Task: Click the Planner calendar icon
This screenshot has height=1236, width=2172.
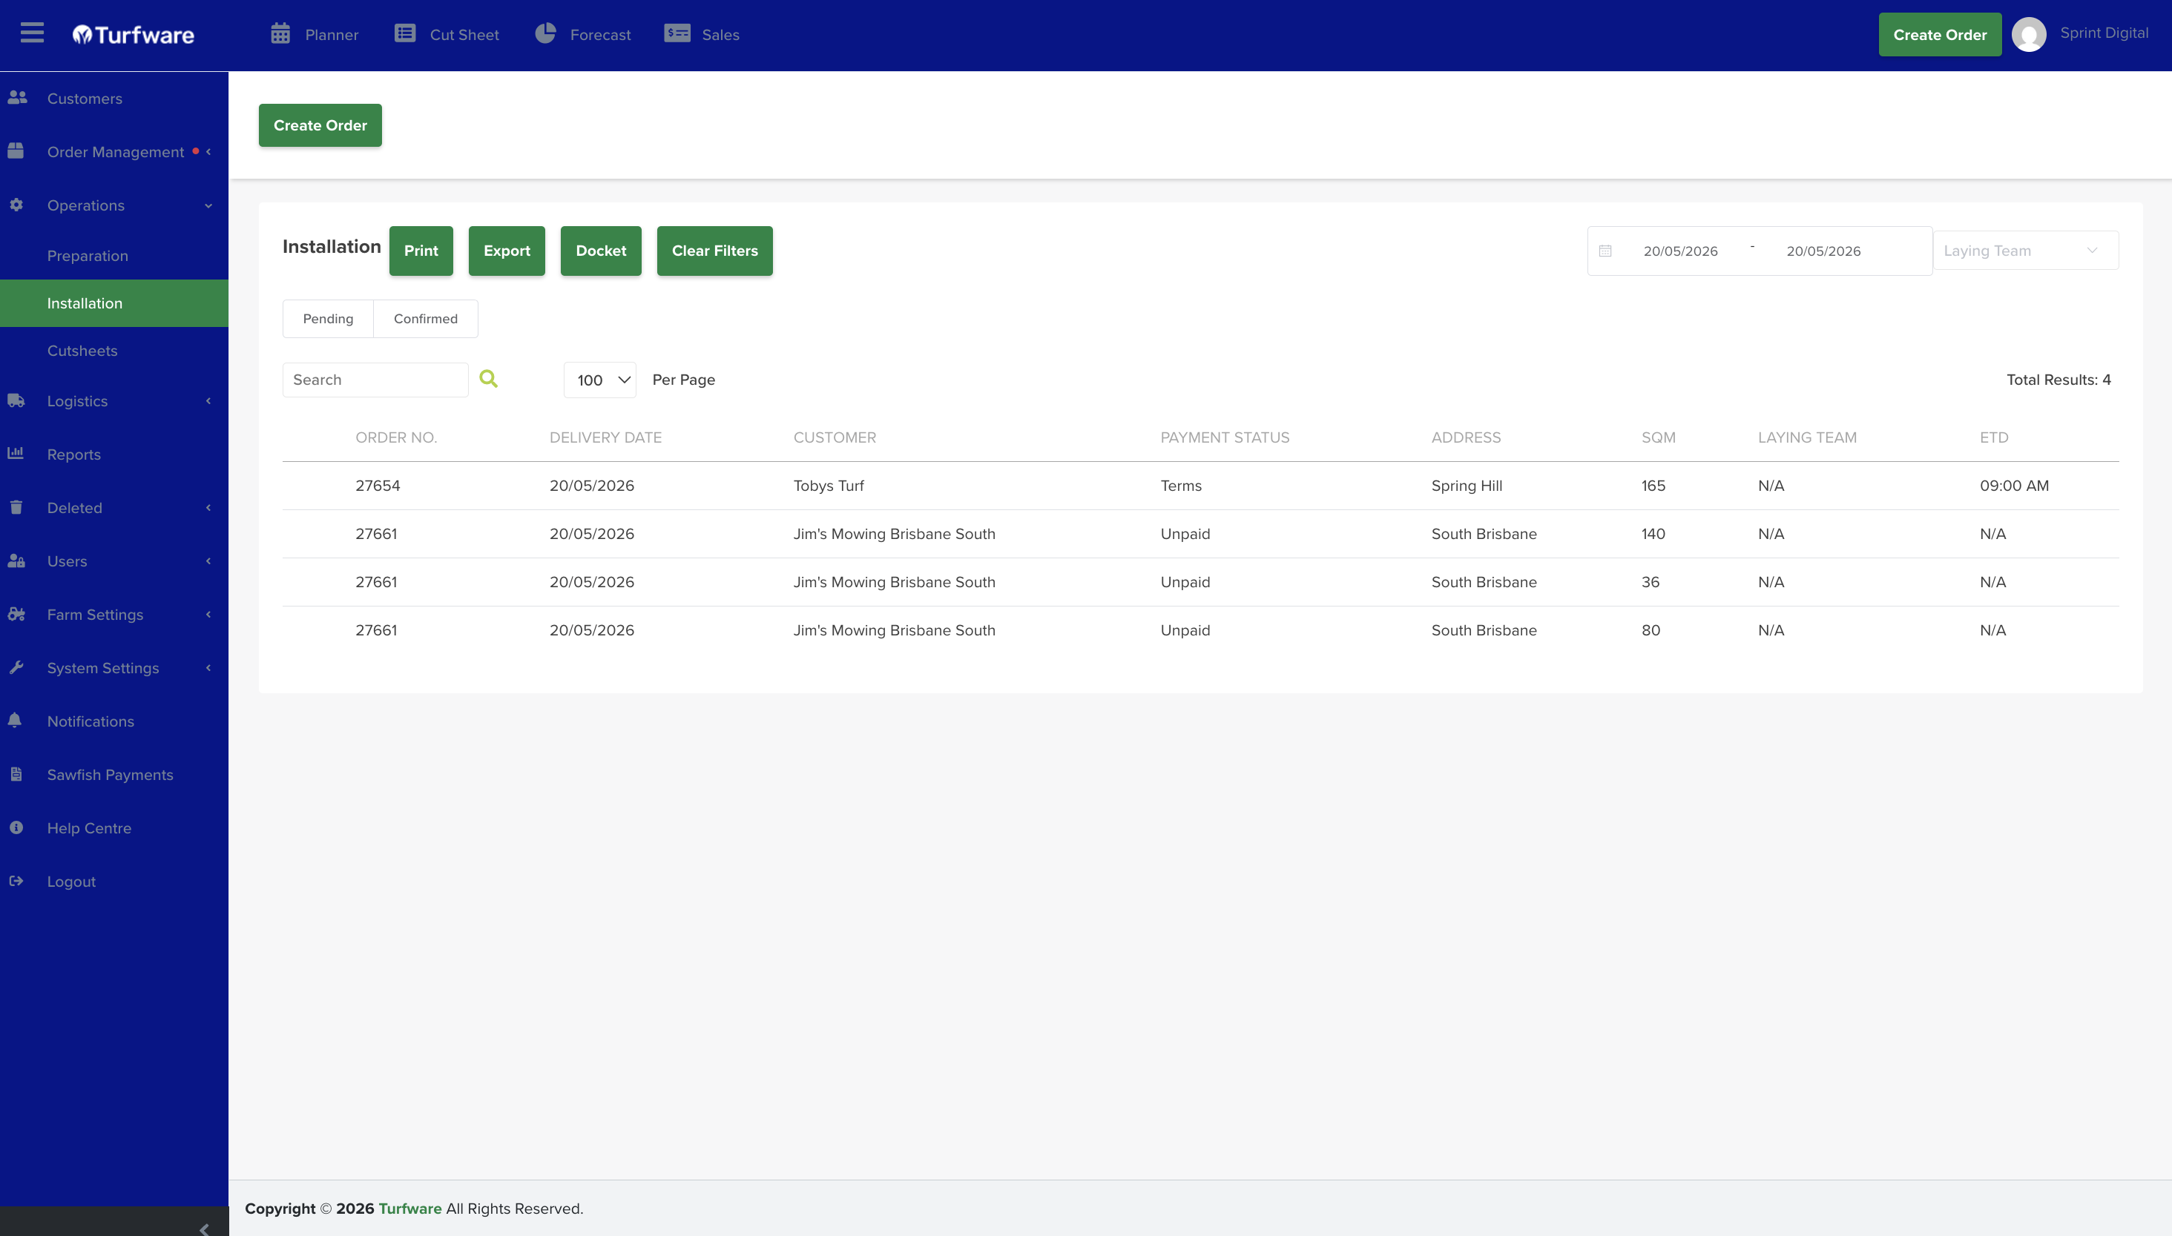Action: [x=280, y=34]
